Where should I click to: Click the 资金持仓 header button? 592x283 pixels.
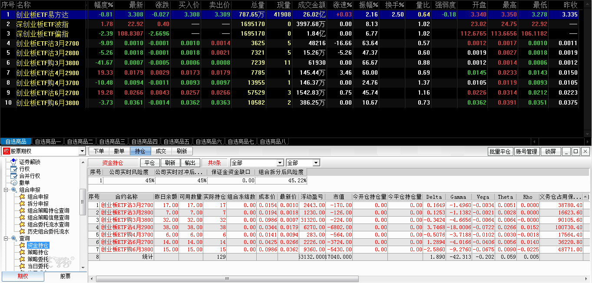[112, 163]
